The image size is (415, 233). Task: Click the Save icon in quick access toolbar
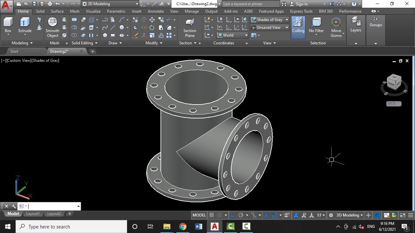34,4
